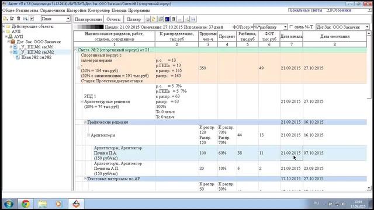Launch Google Chrome from the taskbar

point(26,204)
